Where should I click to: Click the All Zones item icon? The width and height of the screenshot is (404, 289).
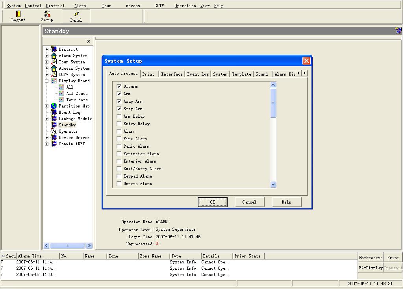pyautogui.click(x=61, y=93)
